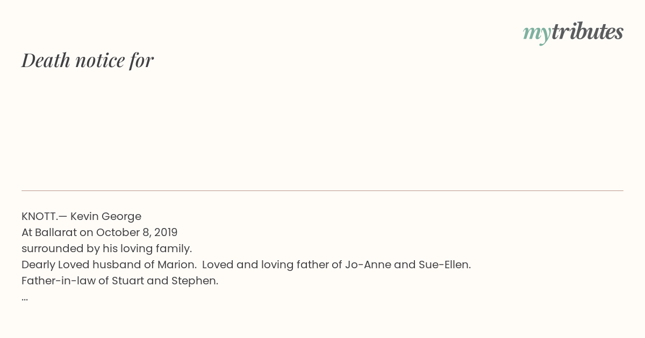Click the 'Father-in-law of Stuart and Stephen' line
The image size is (645, 338).
(x=120, y=281)
